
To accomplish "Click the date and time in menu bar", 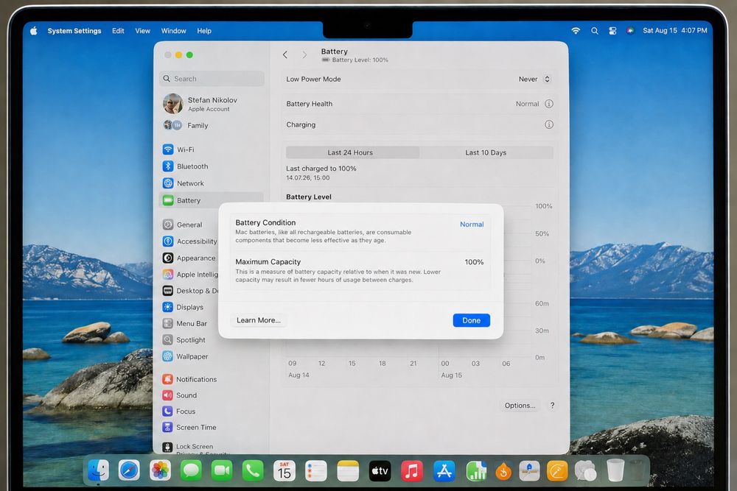I will tap(675, 30).
